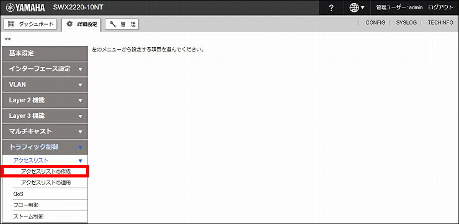Screen dimensions: 459x224
Task: Open the 管理 tab
Action: [122, 24]
